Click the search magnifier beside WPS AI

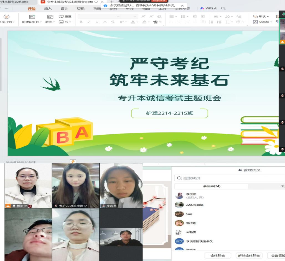tap(223, 9)
